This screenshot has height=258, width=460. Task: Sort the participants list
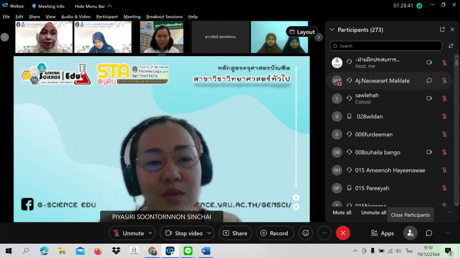click(451, 46)
